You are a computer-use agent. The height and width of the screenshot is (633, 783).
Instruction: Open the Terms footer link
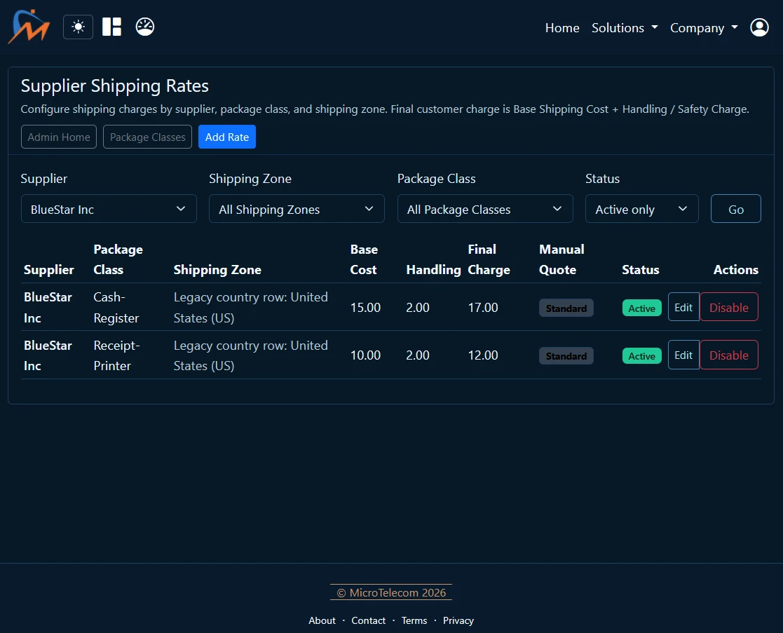pos(414,620)
